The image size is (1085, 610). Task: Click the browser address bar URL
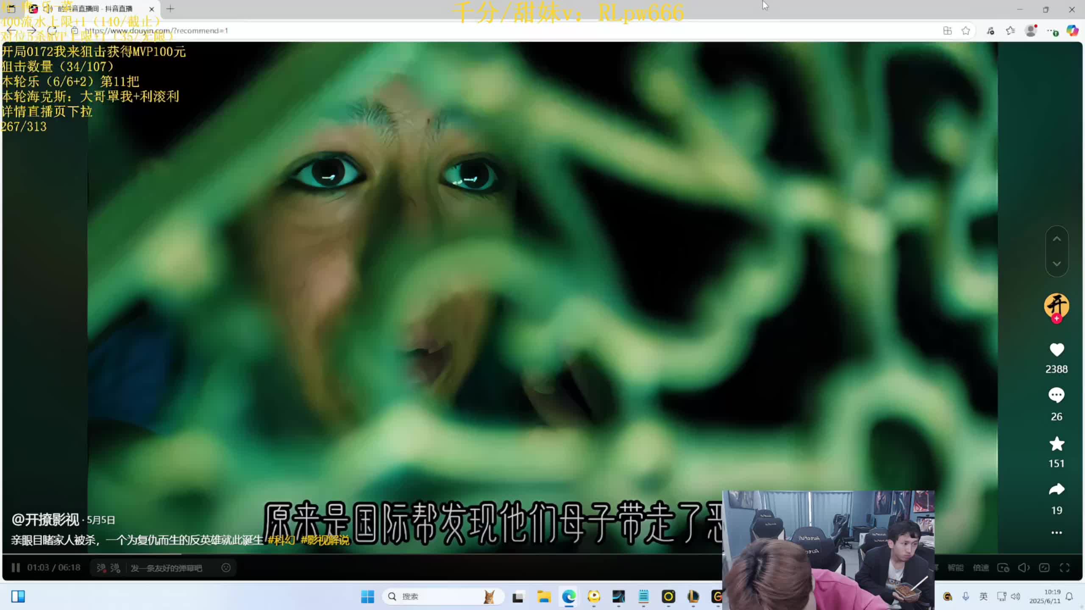157,30
